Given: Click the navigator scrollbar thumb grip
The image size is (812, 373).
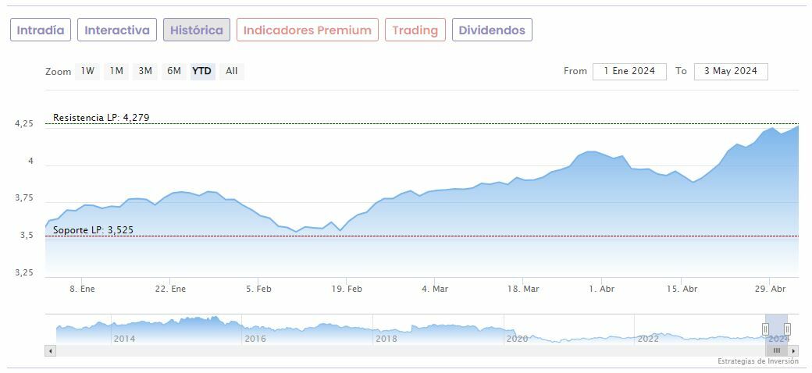Looking at the screenshot, I should 777,351.
